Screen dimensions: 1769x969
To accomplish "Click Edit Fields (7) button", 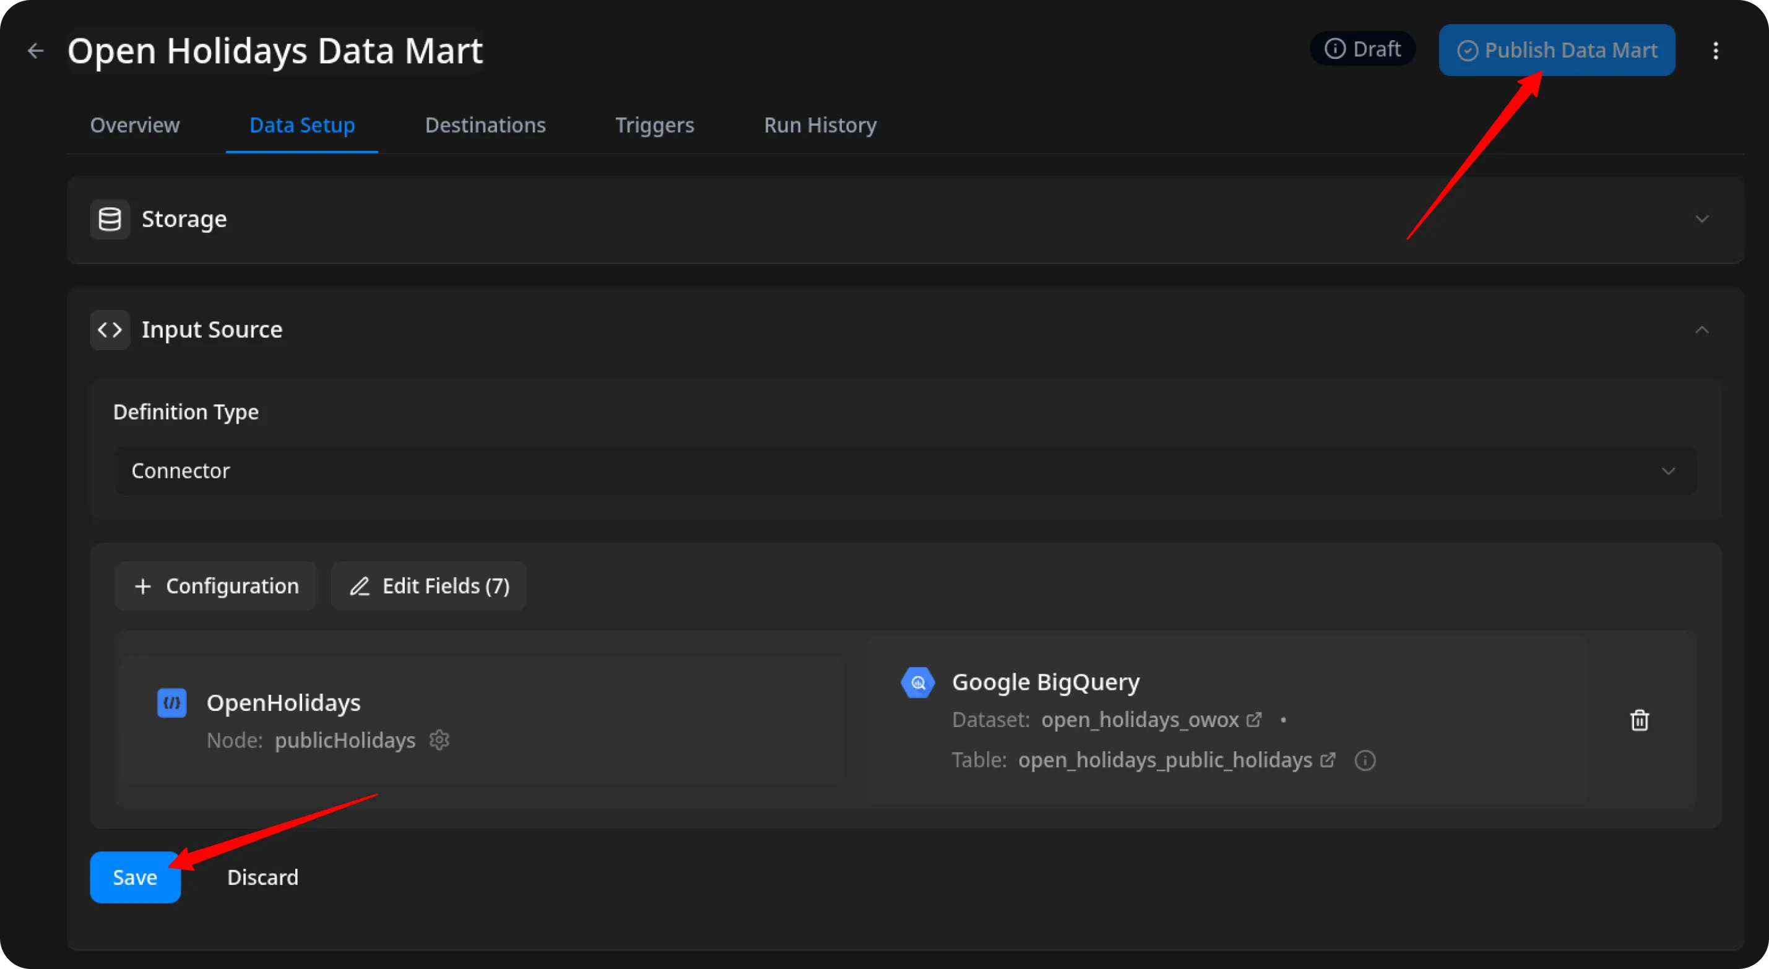I will [x=429, y=586].
